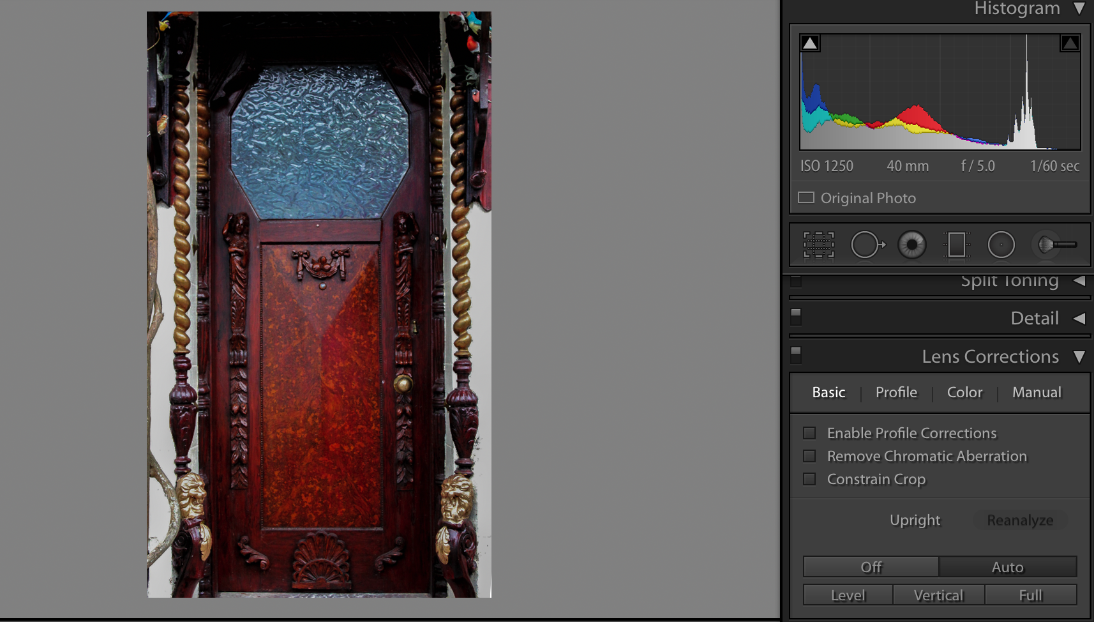Viewport: 1094px width, 622px height.
Task: Click the 40 mm focal length text
Action: 908,166
